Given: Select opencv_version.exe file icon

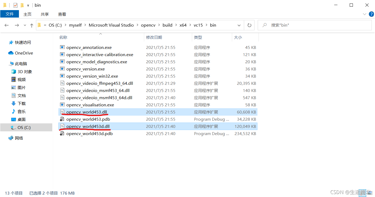Looking at the screenshot, I should pyautogui.click(x=62, y=69).
